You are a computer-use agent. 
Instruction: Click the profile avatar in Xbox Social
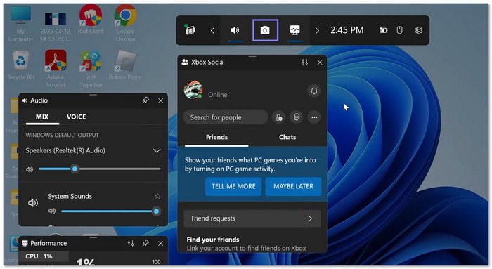(x=193, y=90)
